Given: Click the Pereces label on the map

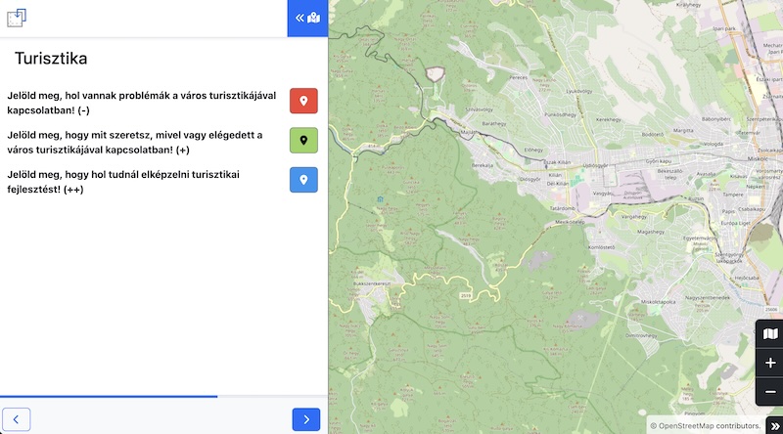Looking at the screenshot, I should click(519, 78).
